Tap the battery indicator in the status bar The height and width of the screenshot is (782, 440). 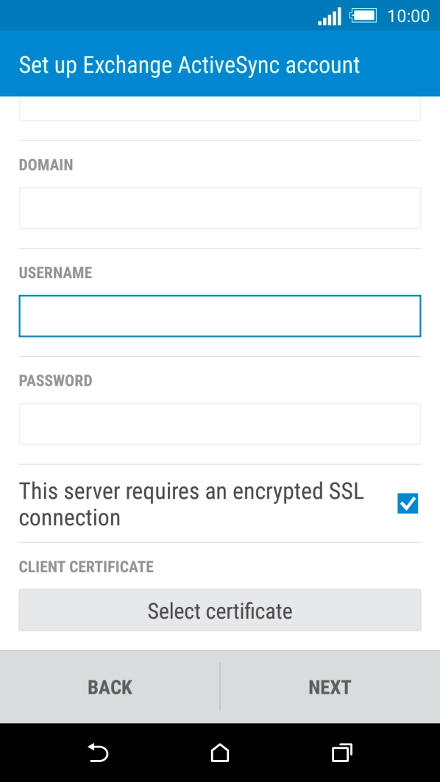point(362,15)
